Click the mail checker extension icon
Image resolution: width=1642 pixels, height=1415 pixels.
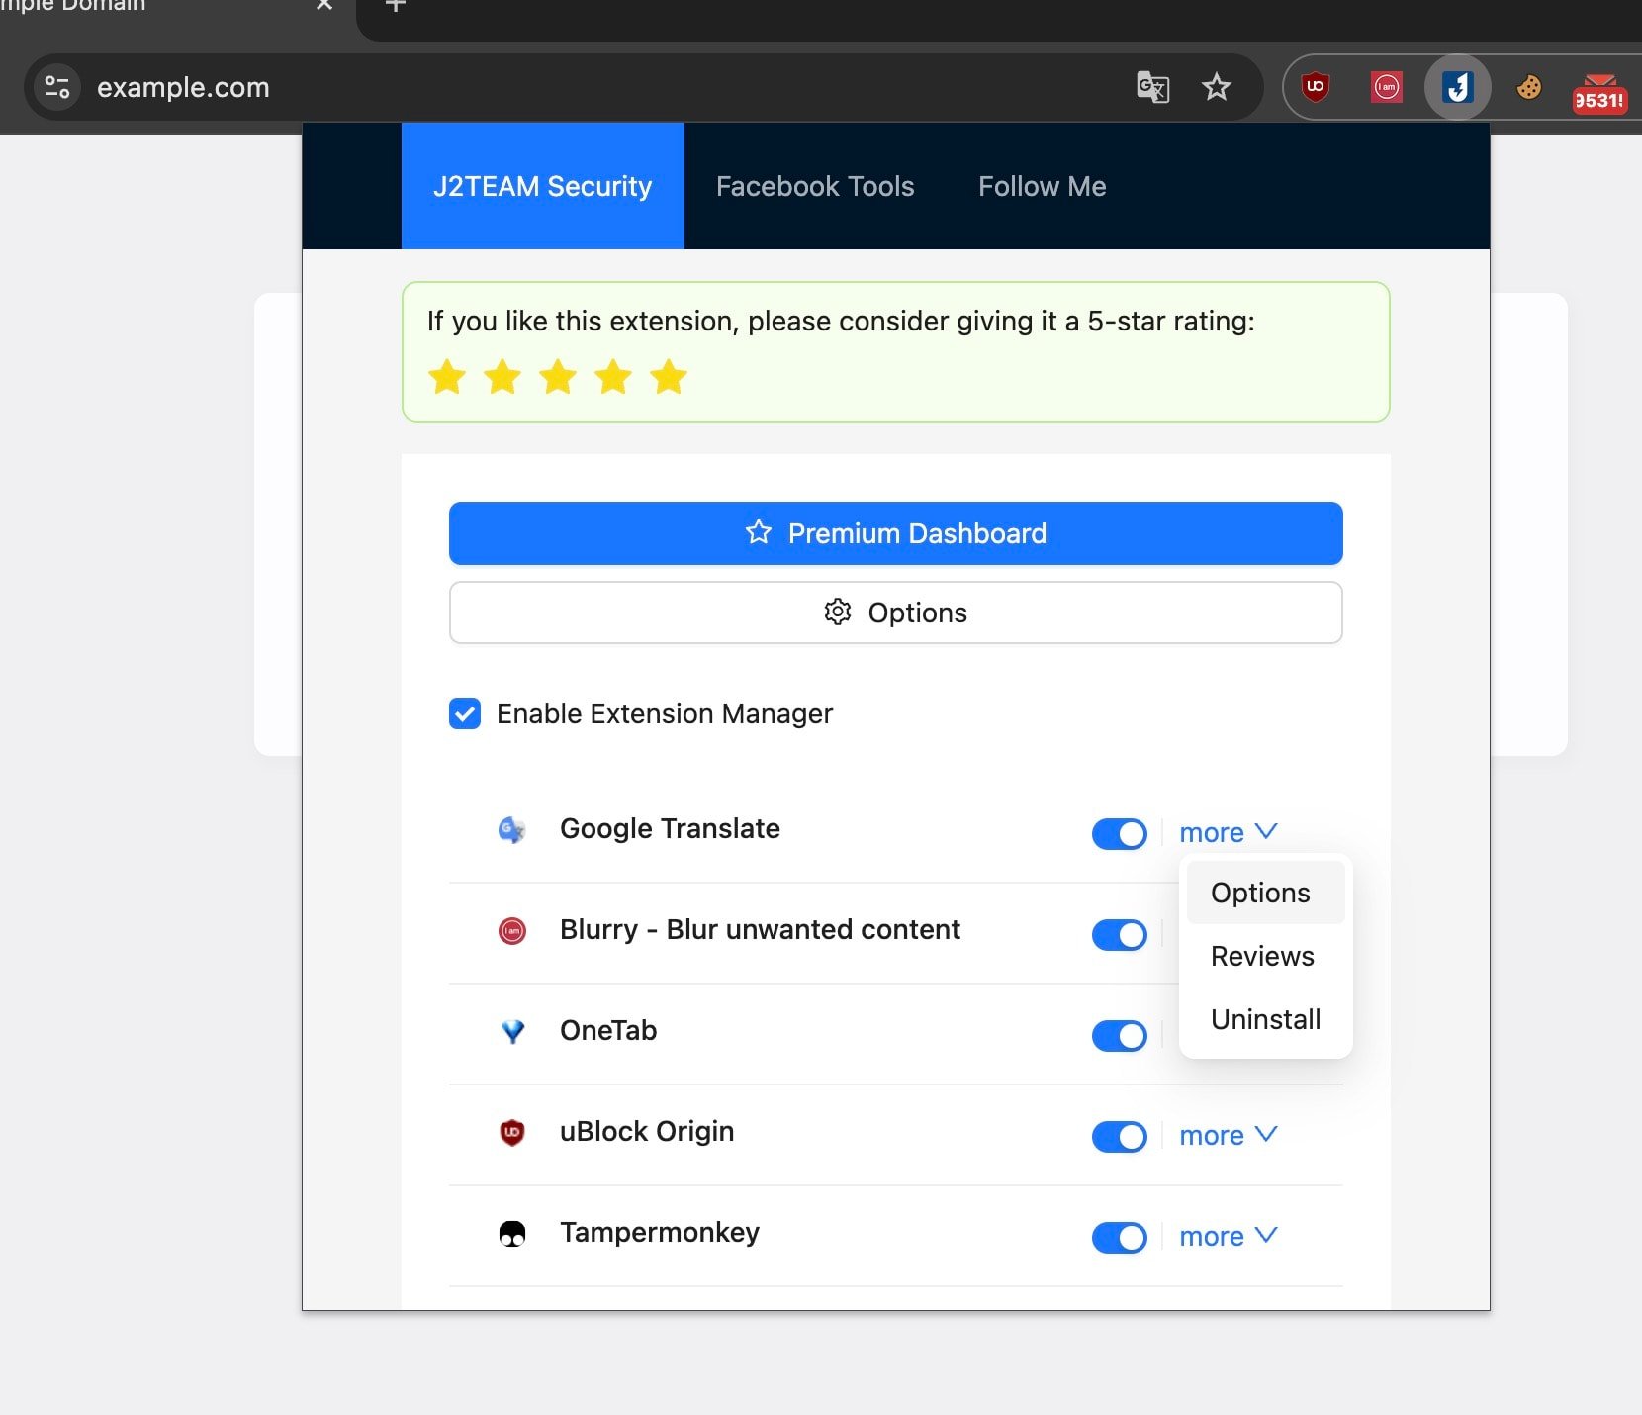(x=1599, y=93)
